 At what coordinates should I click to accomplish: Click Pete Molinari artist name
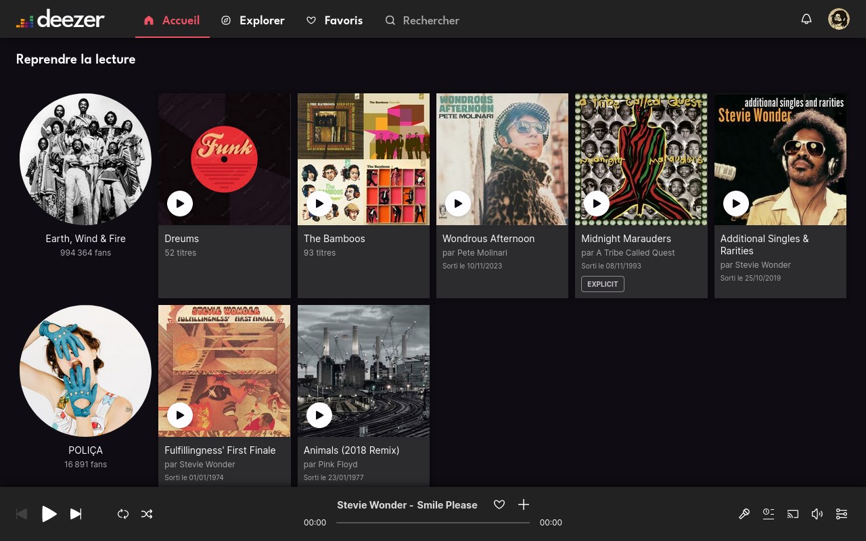(x=482, y=253)
